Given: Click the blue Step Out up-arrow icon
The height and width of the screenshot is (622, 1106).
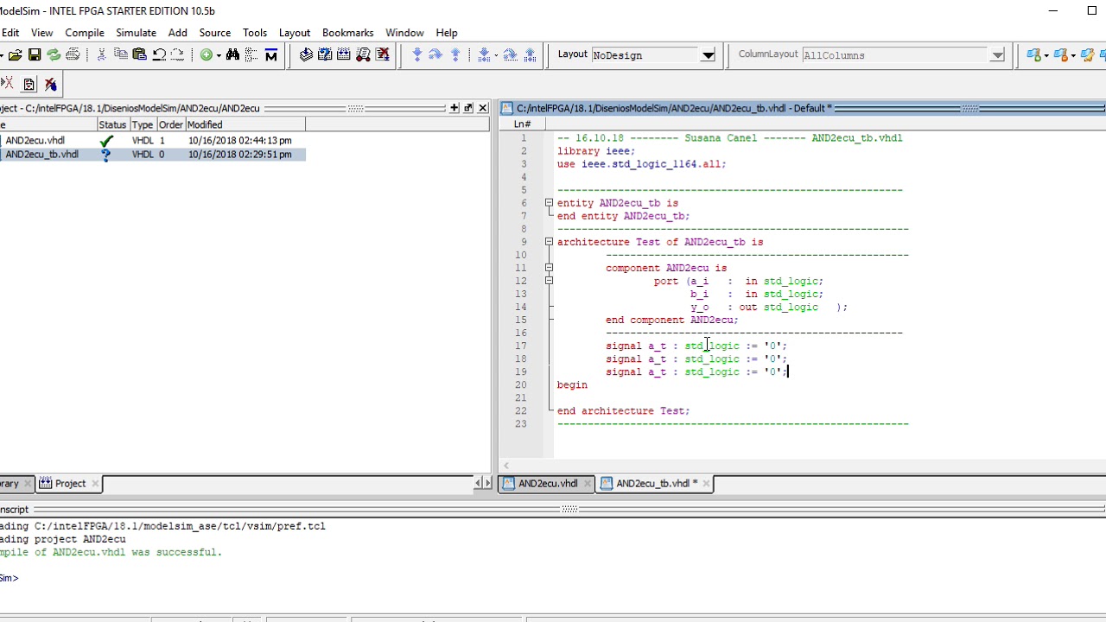Looking at the screenshot, I should (x=455, y=55).
